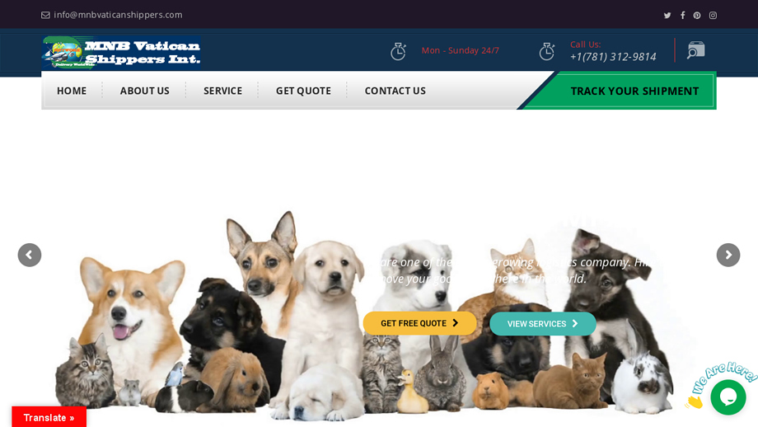This screenshot has width=758, height=427.
Task: Click the TRACK YOUR SHIPMENT button
Action: click(634, 91)
